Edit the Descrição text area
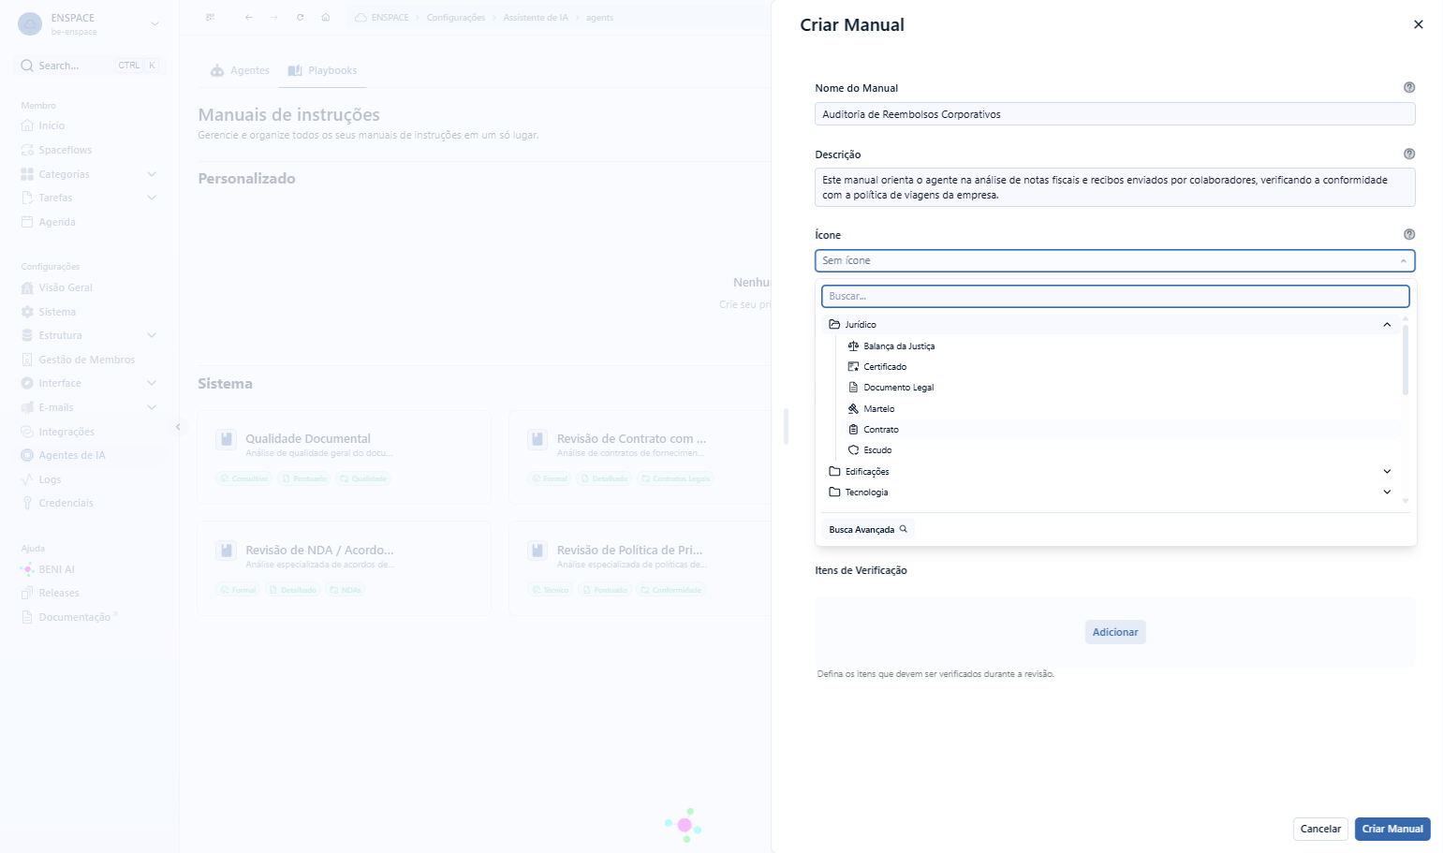 pos(1114,187)
